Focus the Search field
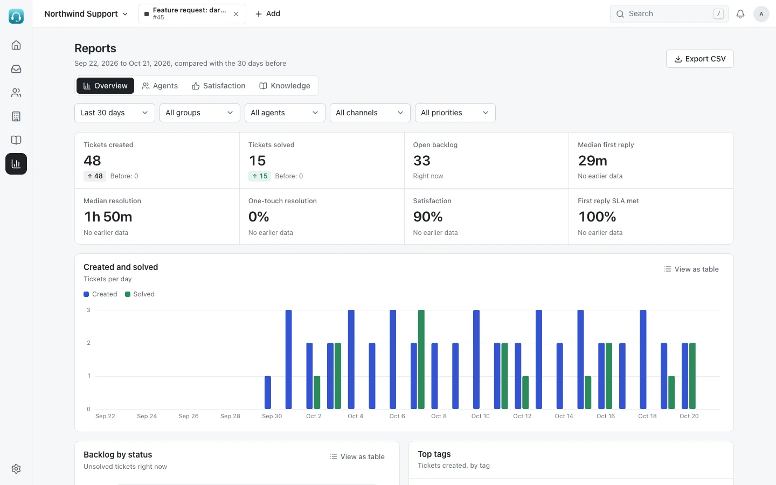The width and height of the screenshot is (776, 485). pos(669,14)
